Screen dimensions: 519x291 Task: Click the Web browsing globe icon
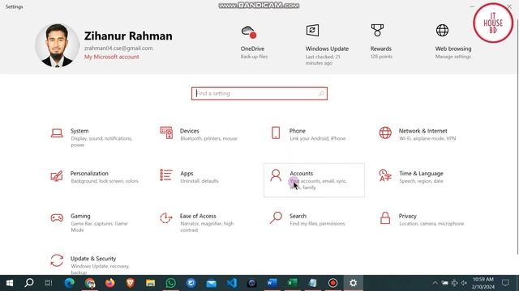[442, 31]
